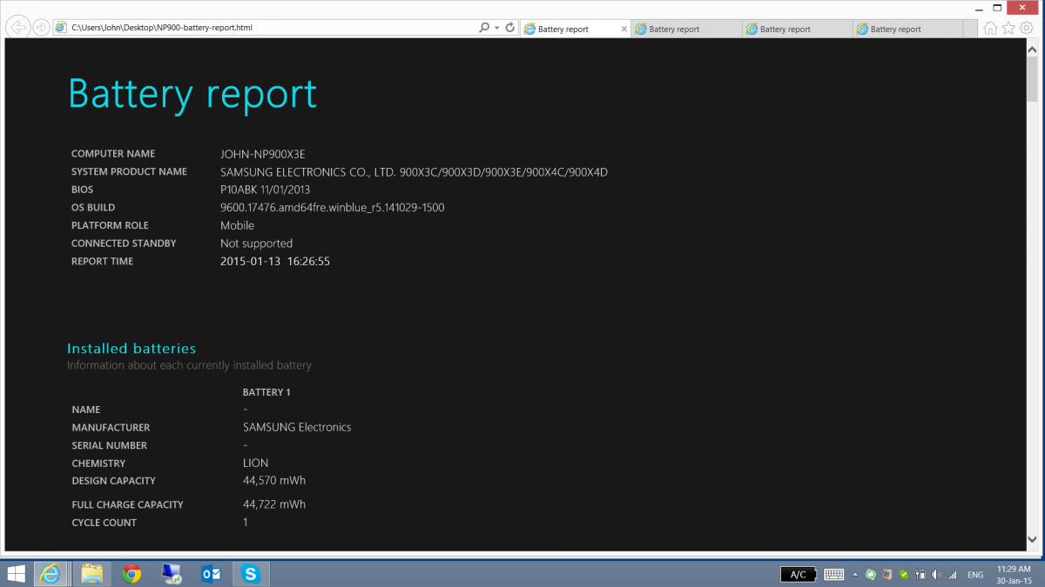Image resolution: width=1045 pixels, height=587 pixels.
Task: Click the ENG input language indicator
Action: (976, 575)
